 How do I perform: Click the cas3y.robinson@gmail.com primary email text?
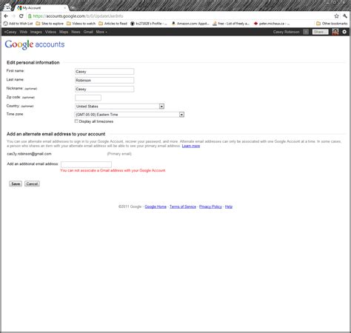(x=29, y=154)
